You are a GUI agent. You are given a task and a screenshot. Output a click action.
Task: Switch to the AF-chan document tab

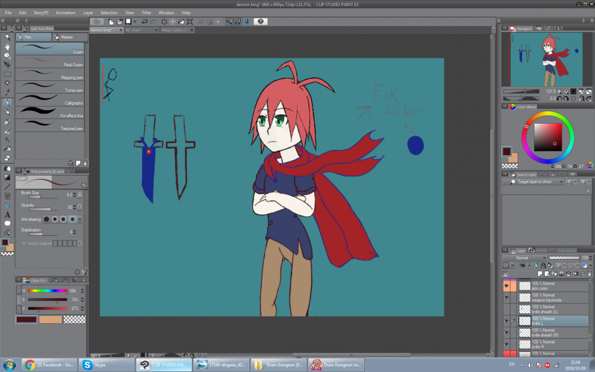[141, 30]
